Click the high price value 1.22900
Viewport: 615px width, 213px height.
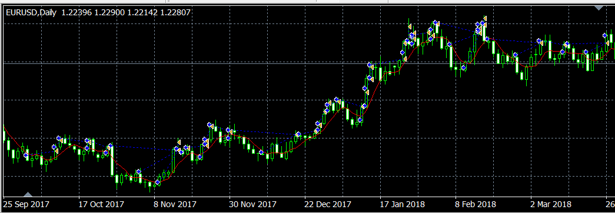109,13
